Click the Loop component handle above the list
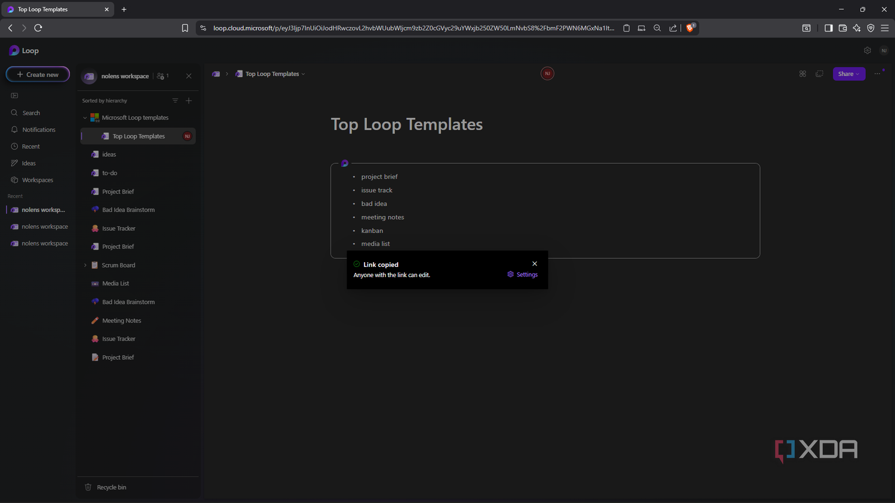Screen dimensions: 895x503 344,163
